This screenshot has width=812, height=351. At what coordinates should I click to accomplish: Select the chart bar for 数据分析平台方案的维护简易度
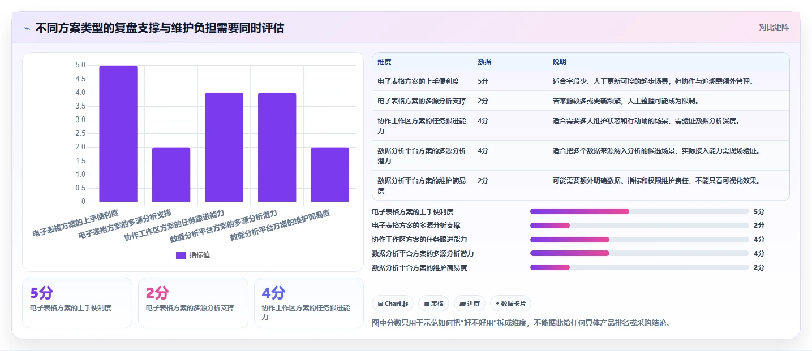point(330,175)
